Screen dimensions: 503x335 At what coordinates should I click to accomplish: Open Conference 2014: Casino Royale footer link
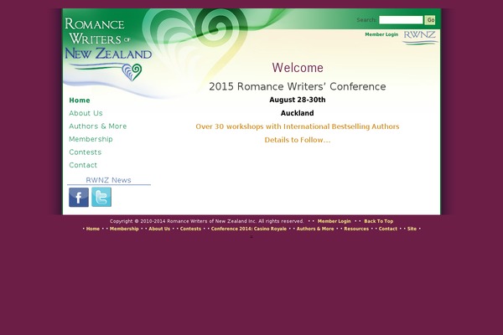click(x=249, y=229)
